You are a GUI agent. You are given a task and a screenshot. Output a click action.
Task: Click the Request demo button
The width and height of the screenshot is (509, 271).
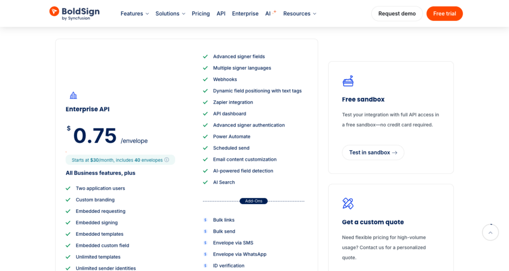point(397,13)
